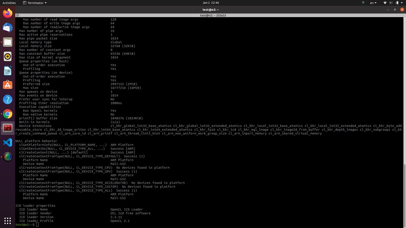The width and height of the screenshot is (406, 228).
Task: Click 'ICD loader properties' heading
Action: (x=35, y=206)
